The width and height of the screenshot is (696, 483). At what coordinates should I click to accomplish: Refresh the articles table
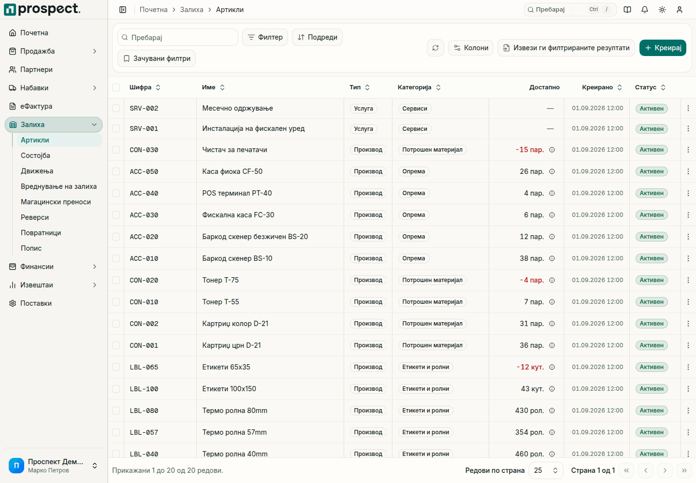pyautogui.click(x=435, y=48)
